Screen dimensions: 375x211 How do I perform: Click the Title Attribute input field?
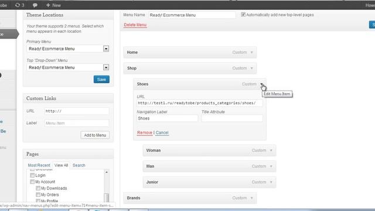pos(232,118)
